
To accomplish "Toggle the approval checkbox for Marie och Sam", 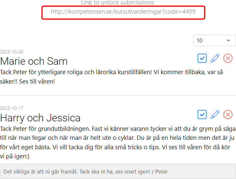I will (x=202, y=58).
